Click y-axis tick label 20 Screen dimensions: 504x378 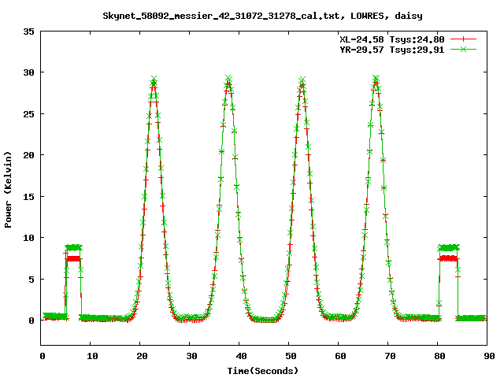click(29, 155)
